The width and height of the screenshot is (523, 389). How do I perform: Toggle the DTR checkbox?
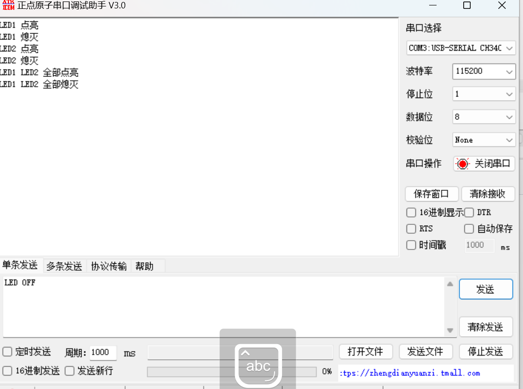469,212
